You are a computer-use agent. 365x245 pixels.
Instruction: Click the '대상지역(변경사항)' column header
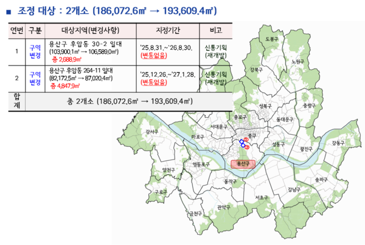pos(90,30)
